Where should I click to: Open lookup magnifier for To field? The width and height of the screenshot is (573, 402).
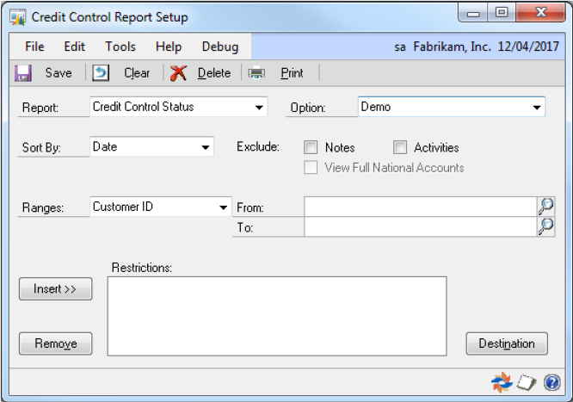point(545,226)
